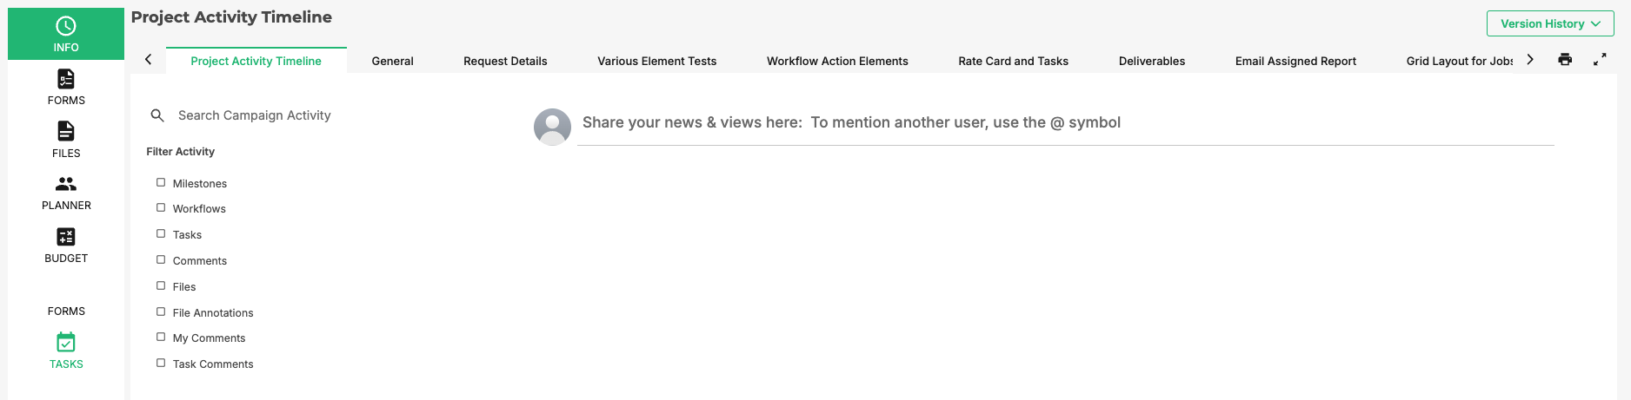1631x400 pixels.
Task: Switch to the Grid Layout for Jobs tab
Action: (1460, 61)
